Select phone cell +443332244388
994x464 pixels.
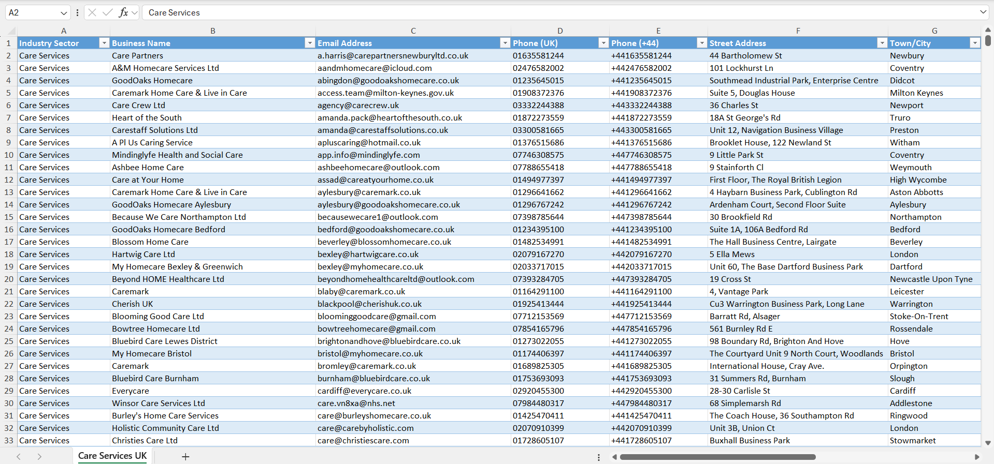658,105
